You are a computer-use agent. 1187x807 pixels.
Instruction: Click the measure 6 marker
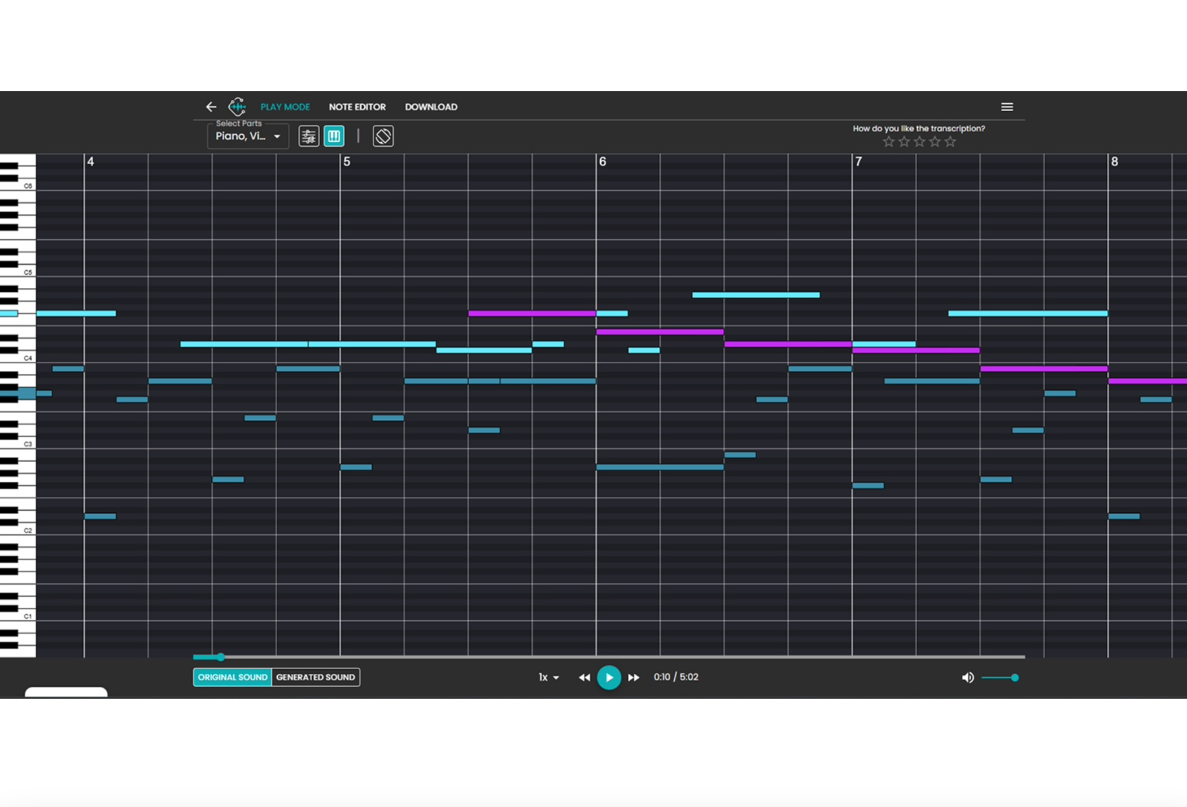pos(603,161)
